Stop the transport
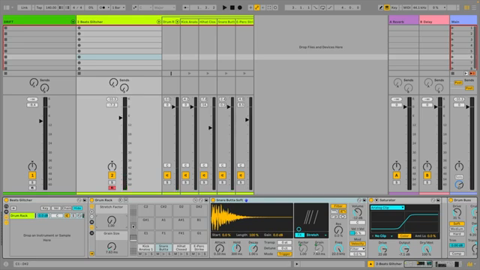Image resolution: width=480 pixels, height=270 pixels. 232,7
